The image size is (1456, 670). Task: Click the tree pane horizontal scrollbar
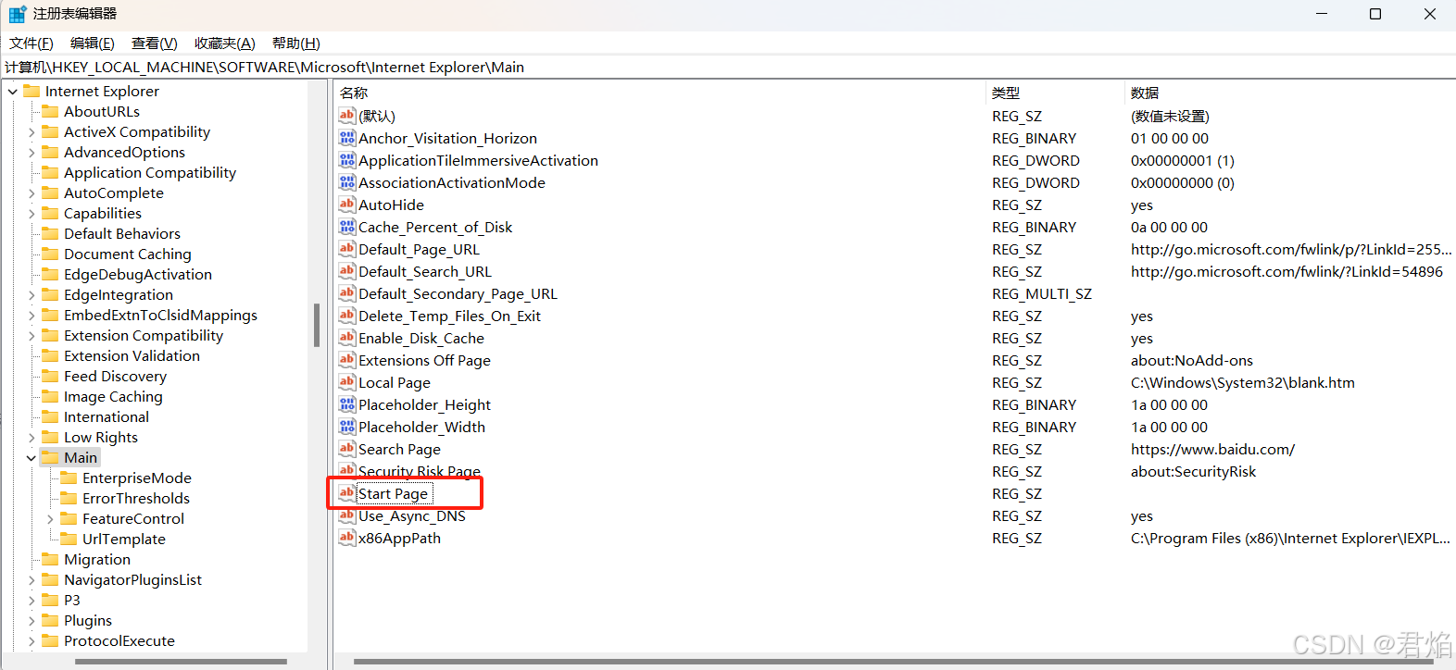pyautogui.click(x=181, y=662)
